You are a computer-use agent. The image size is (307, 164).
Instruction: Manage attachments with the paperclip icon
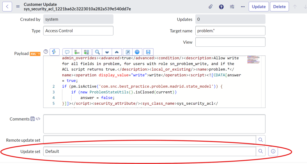pyautogui.click(x=210, y=7)
